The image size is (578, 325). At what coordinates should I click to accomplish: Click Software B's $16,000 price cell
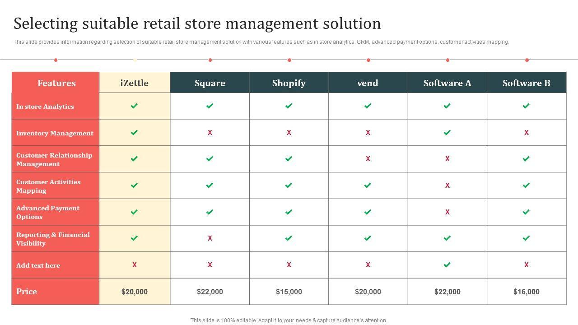coord(526,292)
